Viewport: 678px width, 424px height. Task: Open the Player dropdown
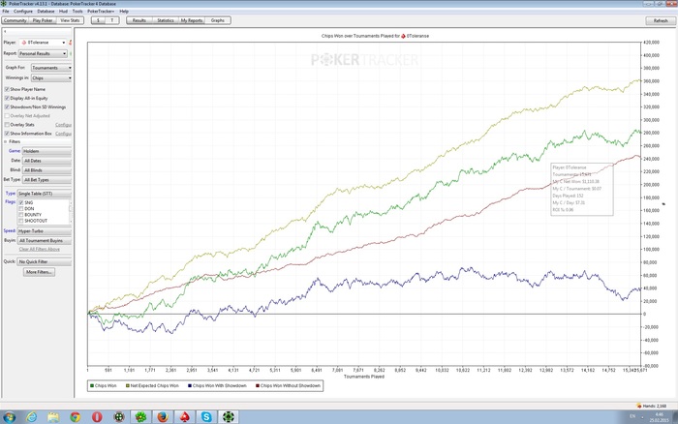(x=43, y=43)
